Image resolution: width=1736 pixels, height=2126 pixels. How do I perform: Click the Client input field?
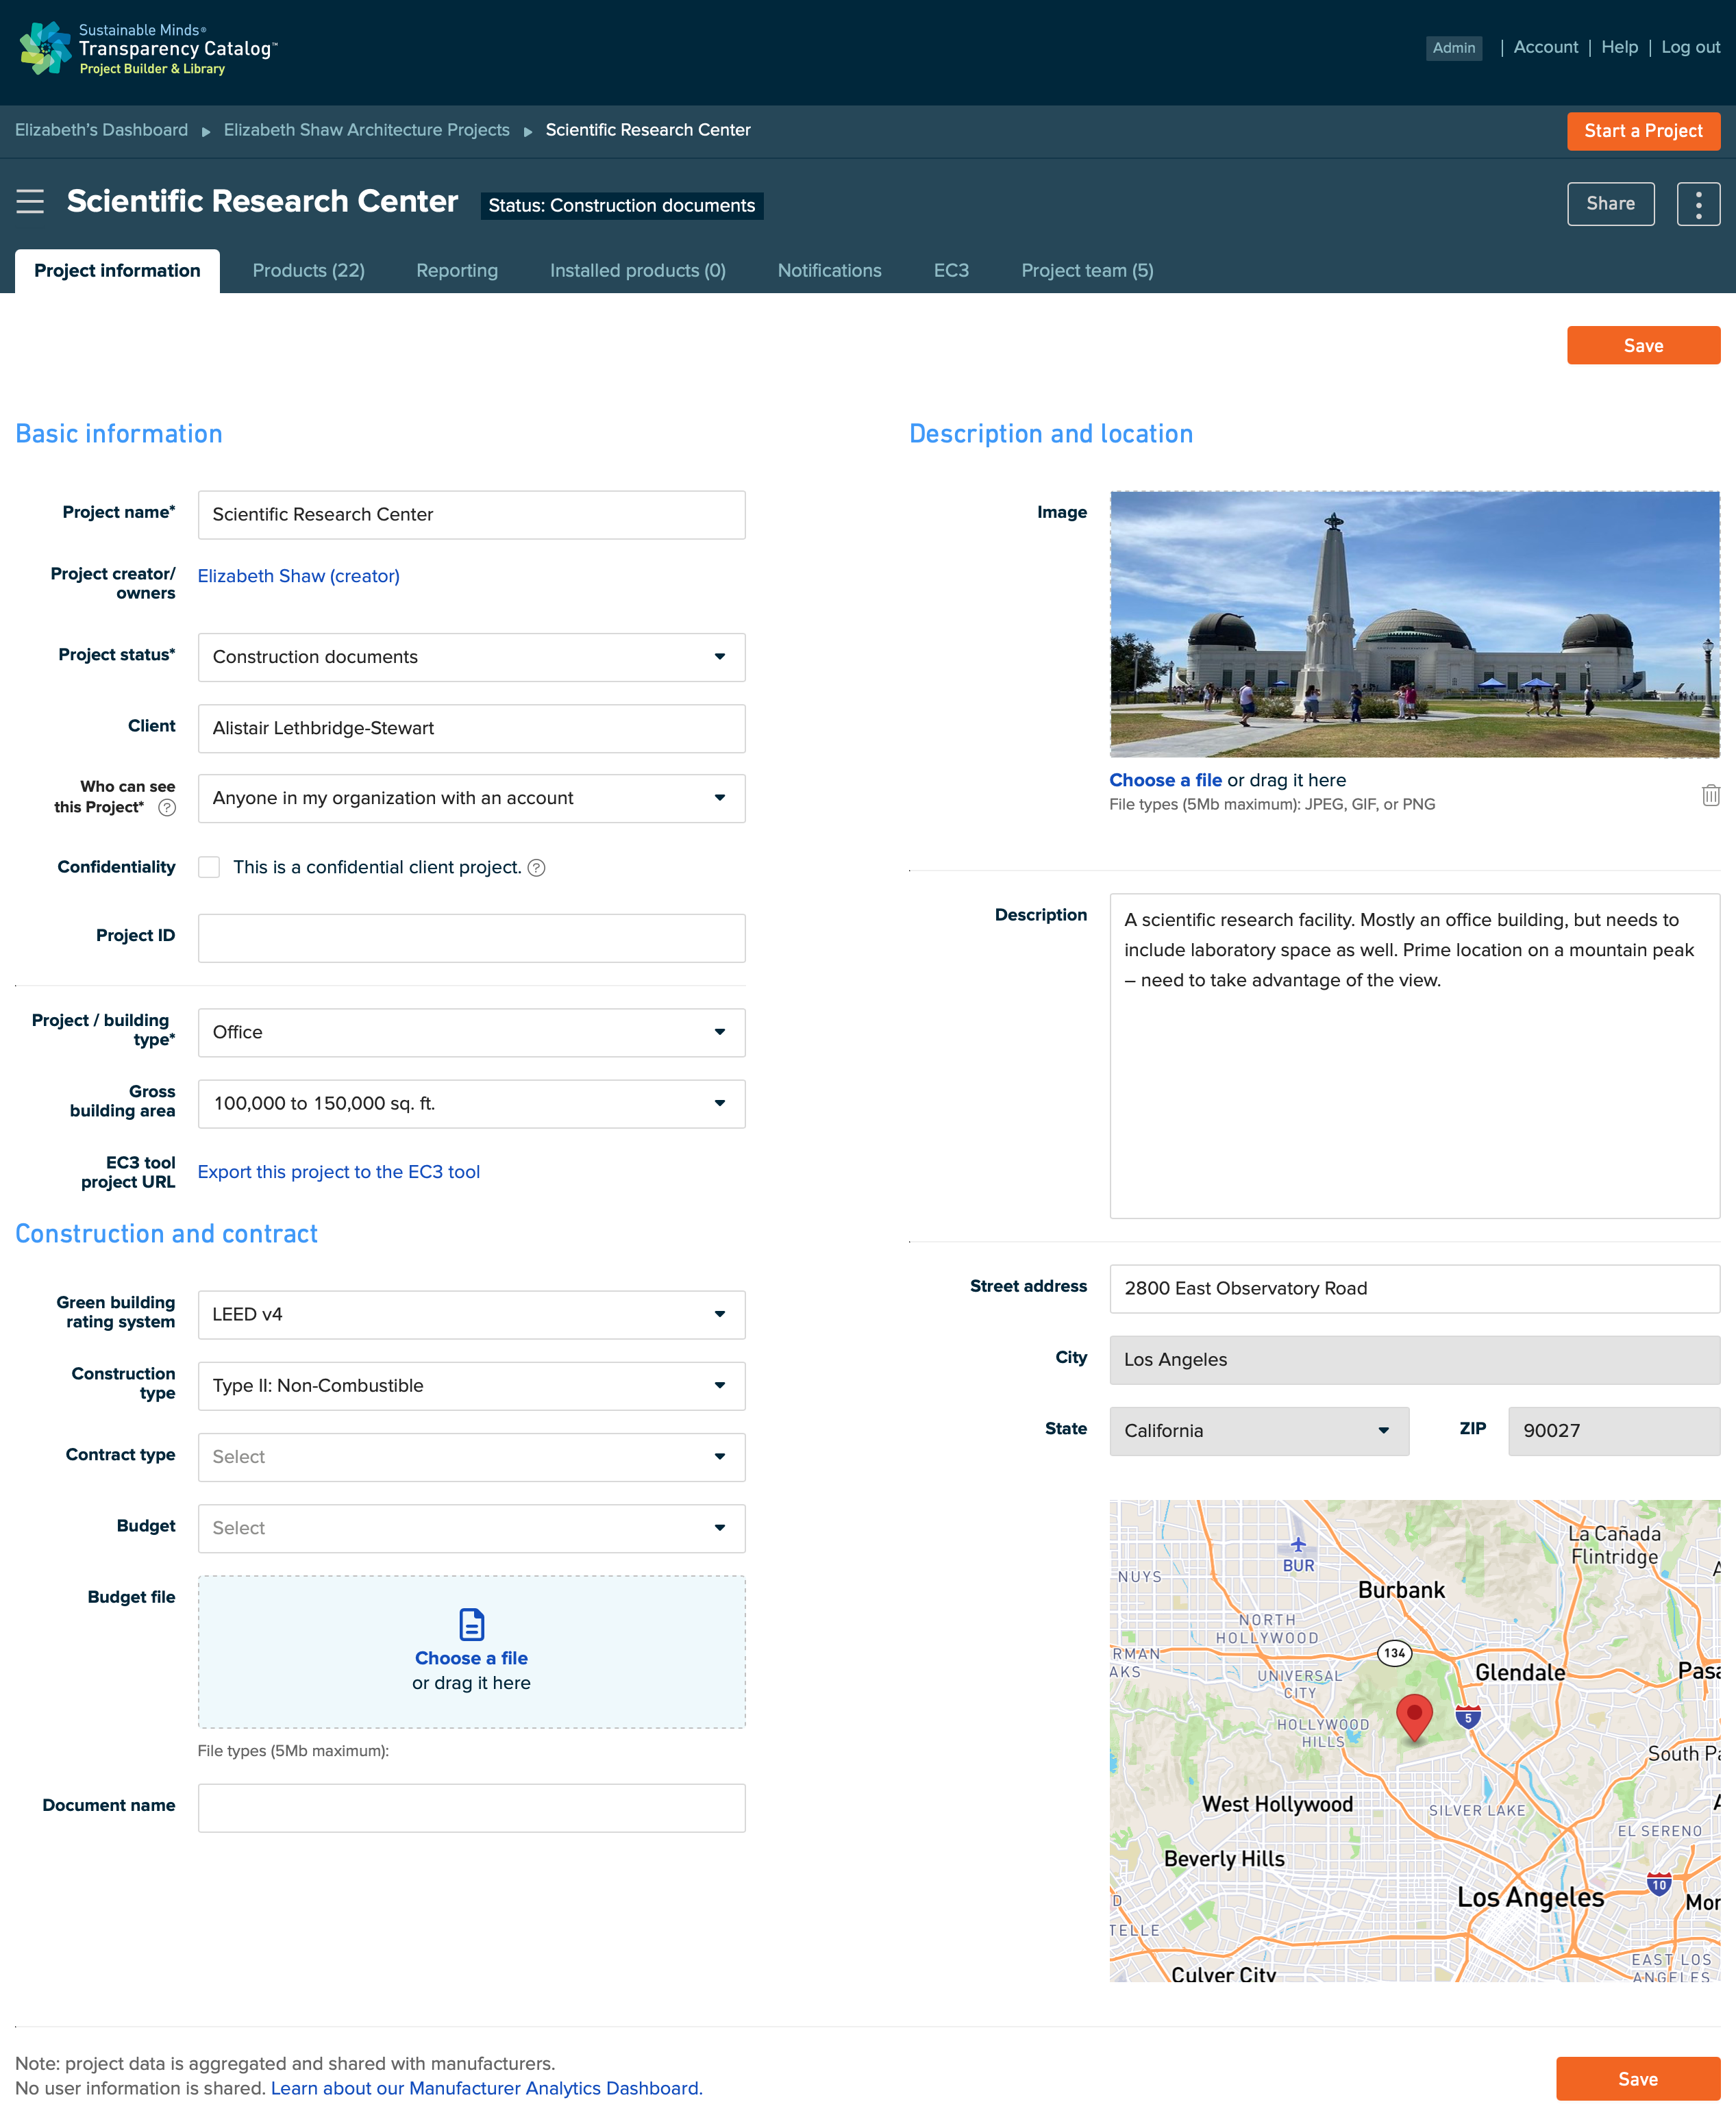point(471,729)
